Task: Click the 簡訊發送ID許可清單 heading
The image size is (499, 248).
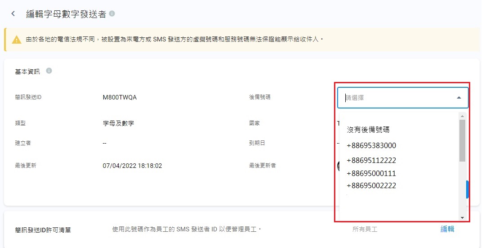Action: (x=43, y=230)
